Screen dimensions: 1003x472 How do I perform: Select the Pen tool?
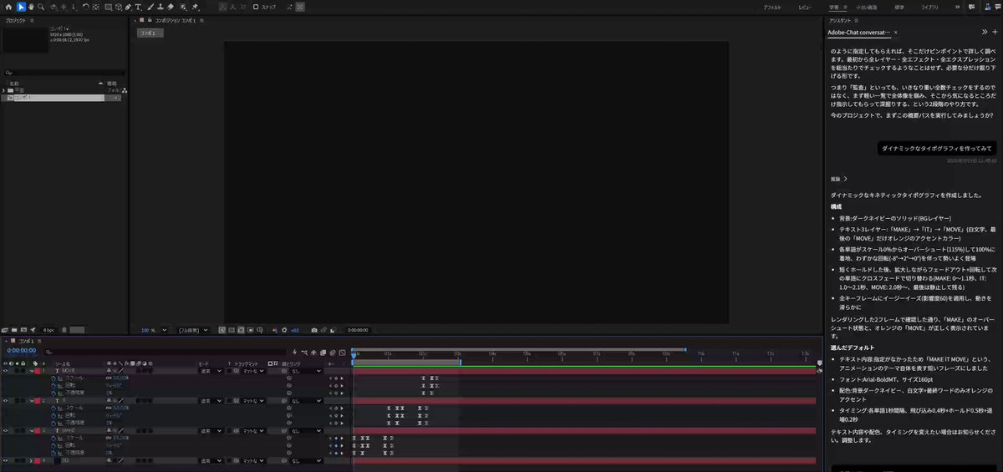(128, 7)
